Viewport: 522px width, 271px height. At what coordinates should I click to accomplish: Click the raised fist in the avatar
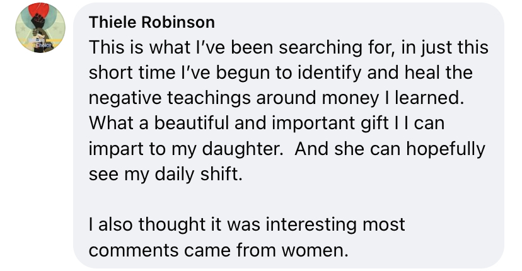point(40,23)
